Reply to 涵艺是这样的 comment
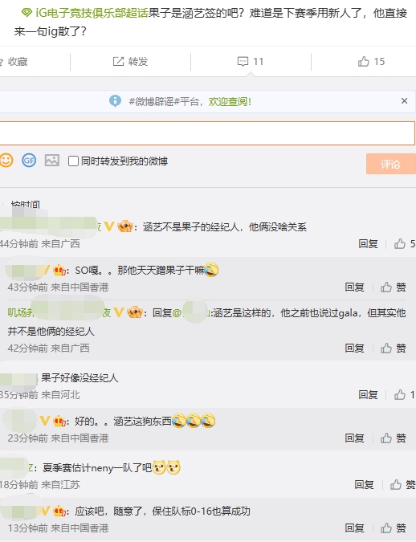The height and width of the screenshot is (542, 416). coord(354,348)
